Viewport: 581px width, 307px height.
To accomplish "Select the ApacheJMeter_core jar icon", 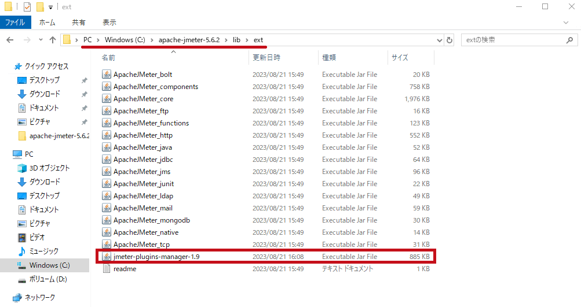I will [x=107, y=99].
